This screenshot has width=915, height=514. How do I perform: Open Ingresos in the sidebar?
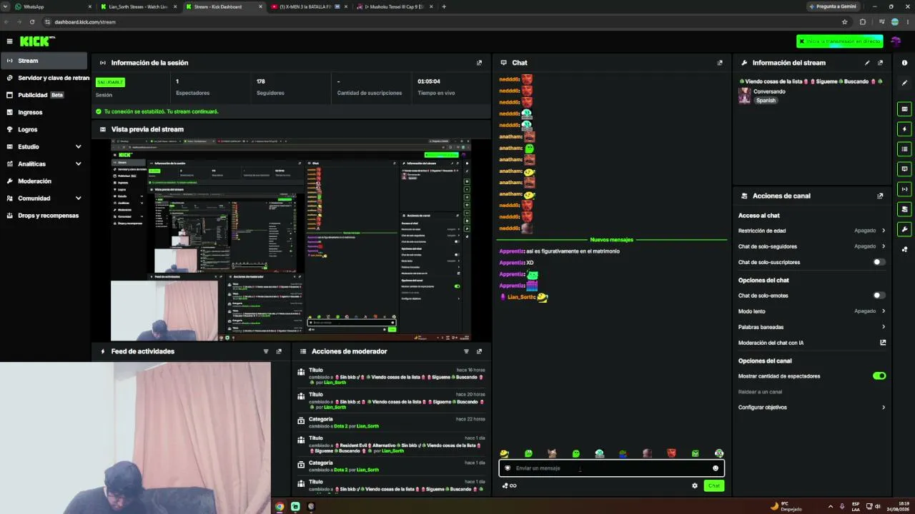point(44,112)
